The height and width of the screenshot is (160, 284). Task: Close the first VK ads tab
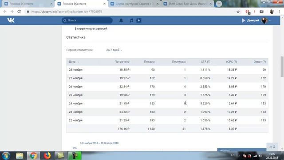click(x=51, y=4)
